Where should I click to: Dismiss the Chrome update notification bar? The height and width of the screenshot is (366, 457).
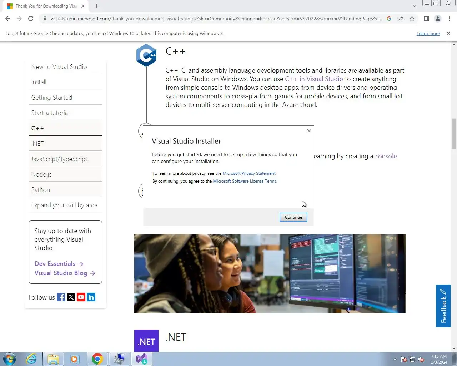coord(448,33)
